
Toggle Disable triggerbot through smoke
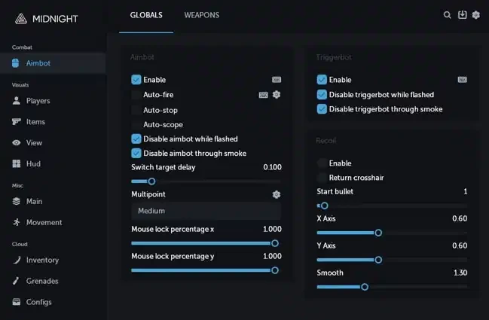click(x=322, y=109)
